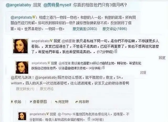Screen dimensions: 168x122
Task: Open @angelababy username at top
Action: click(18, 5)
